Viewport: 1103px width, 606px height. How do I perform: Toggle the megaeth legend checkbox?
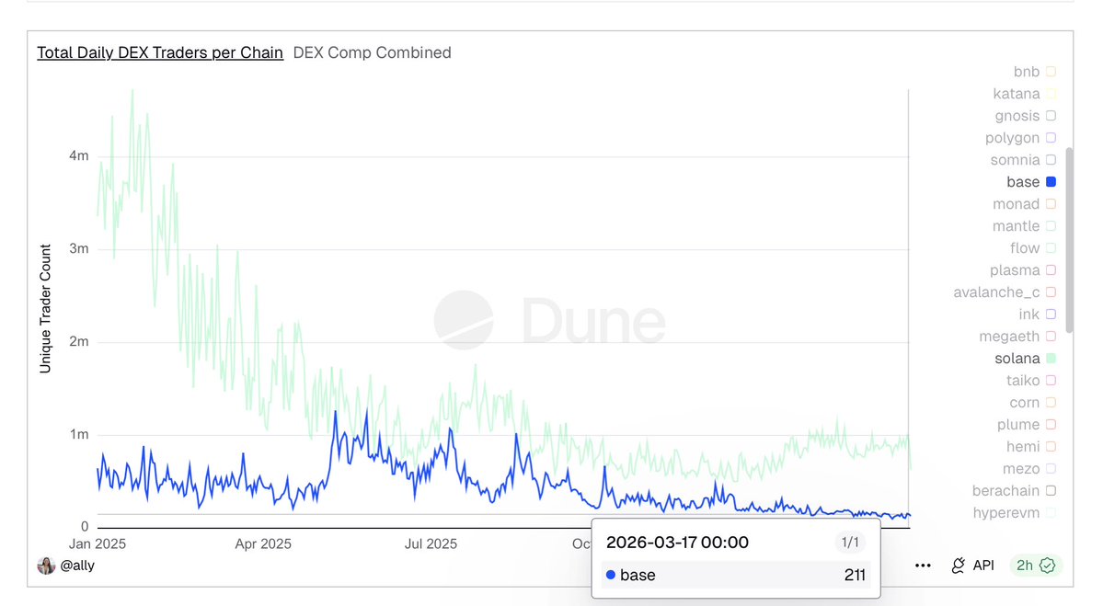click(x=1051, y=336)
